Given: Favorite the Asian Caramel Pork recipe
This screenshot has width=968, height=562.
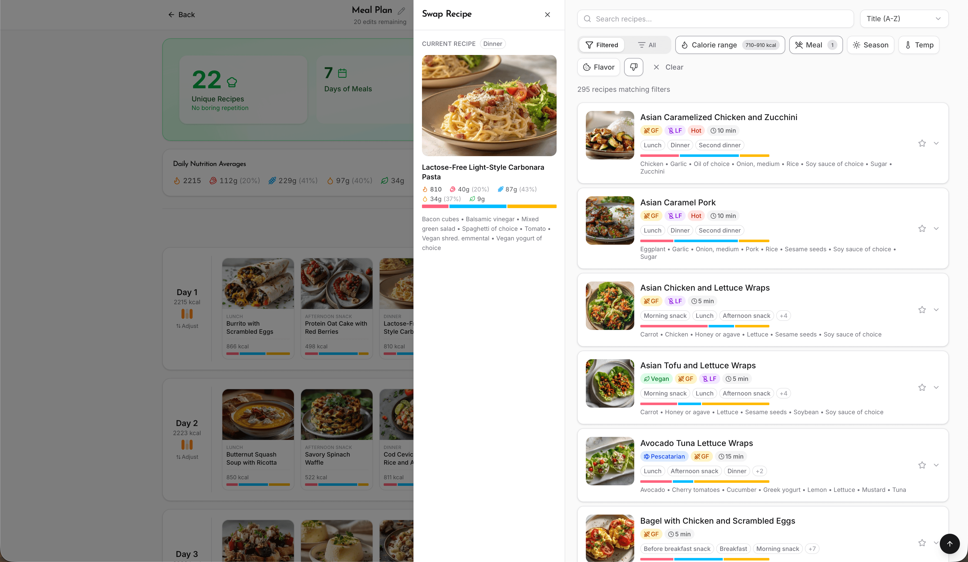Looking at the screenshot, I should coord(922,228).
